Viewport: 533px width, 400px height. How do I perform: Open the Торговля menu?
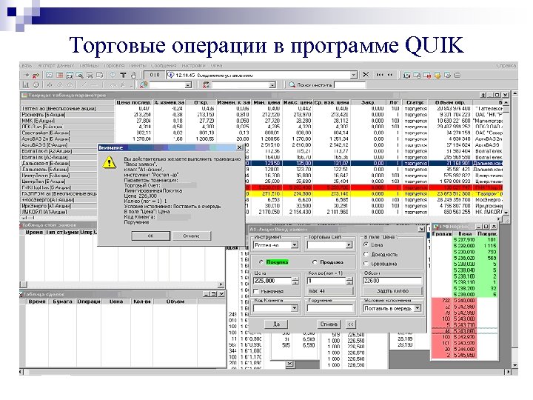tap(114, 65)
